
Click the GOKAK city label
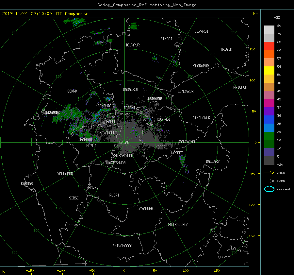(73, 91)
